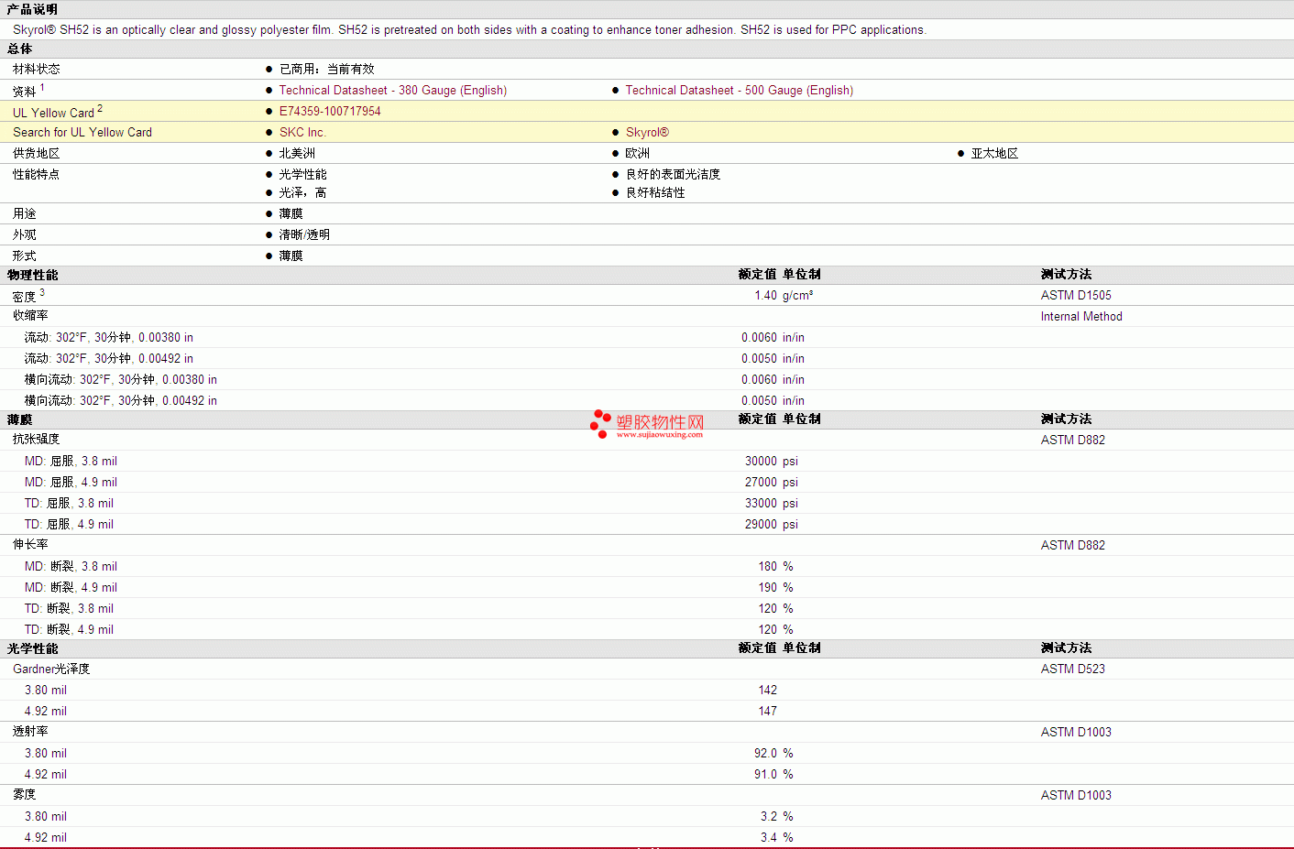The height and width of the screenshot is (849, 1294).
Task: Click the density value 1.40
Action: tap(765, 295)
